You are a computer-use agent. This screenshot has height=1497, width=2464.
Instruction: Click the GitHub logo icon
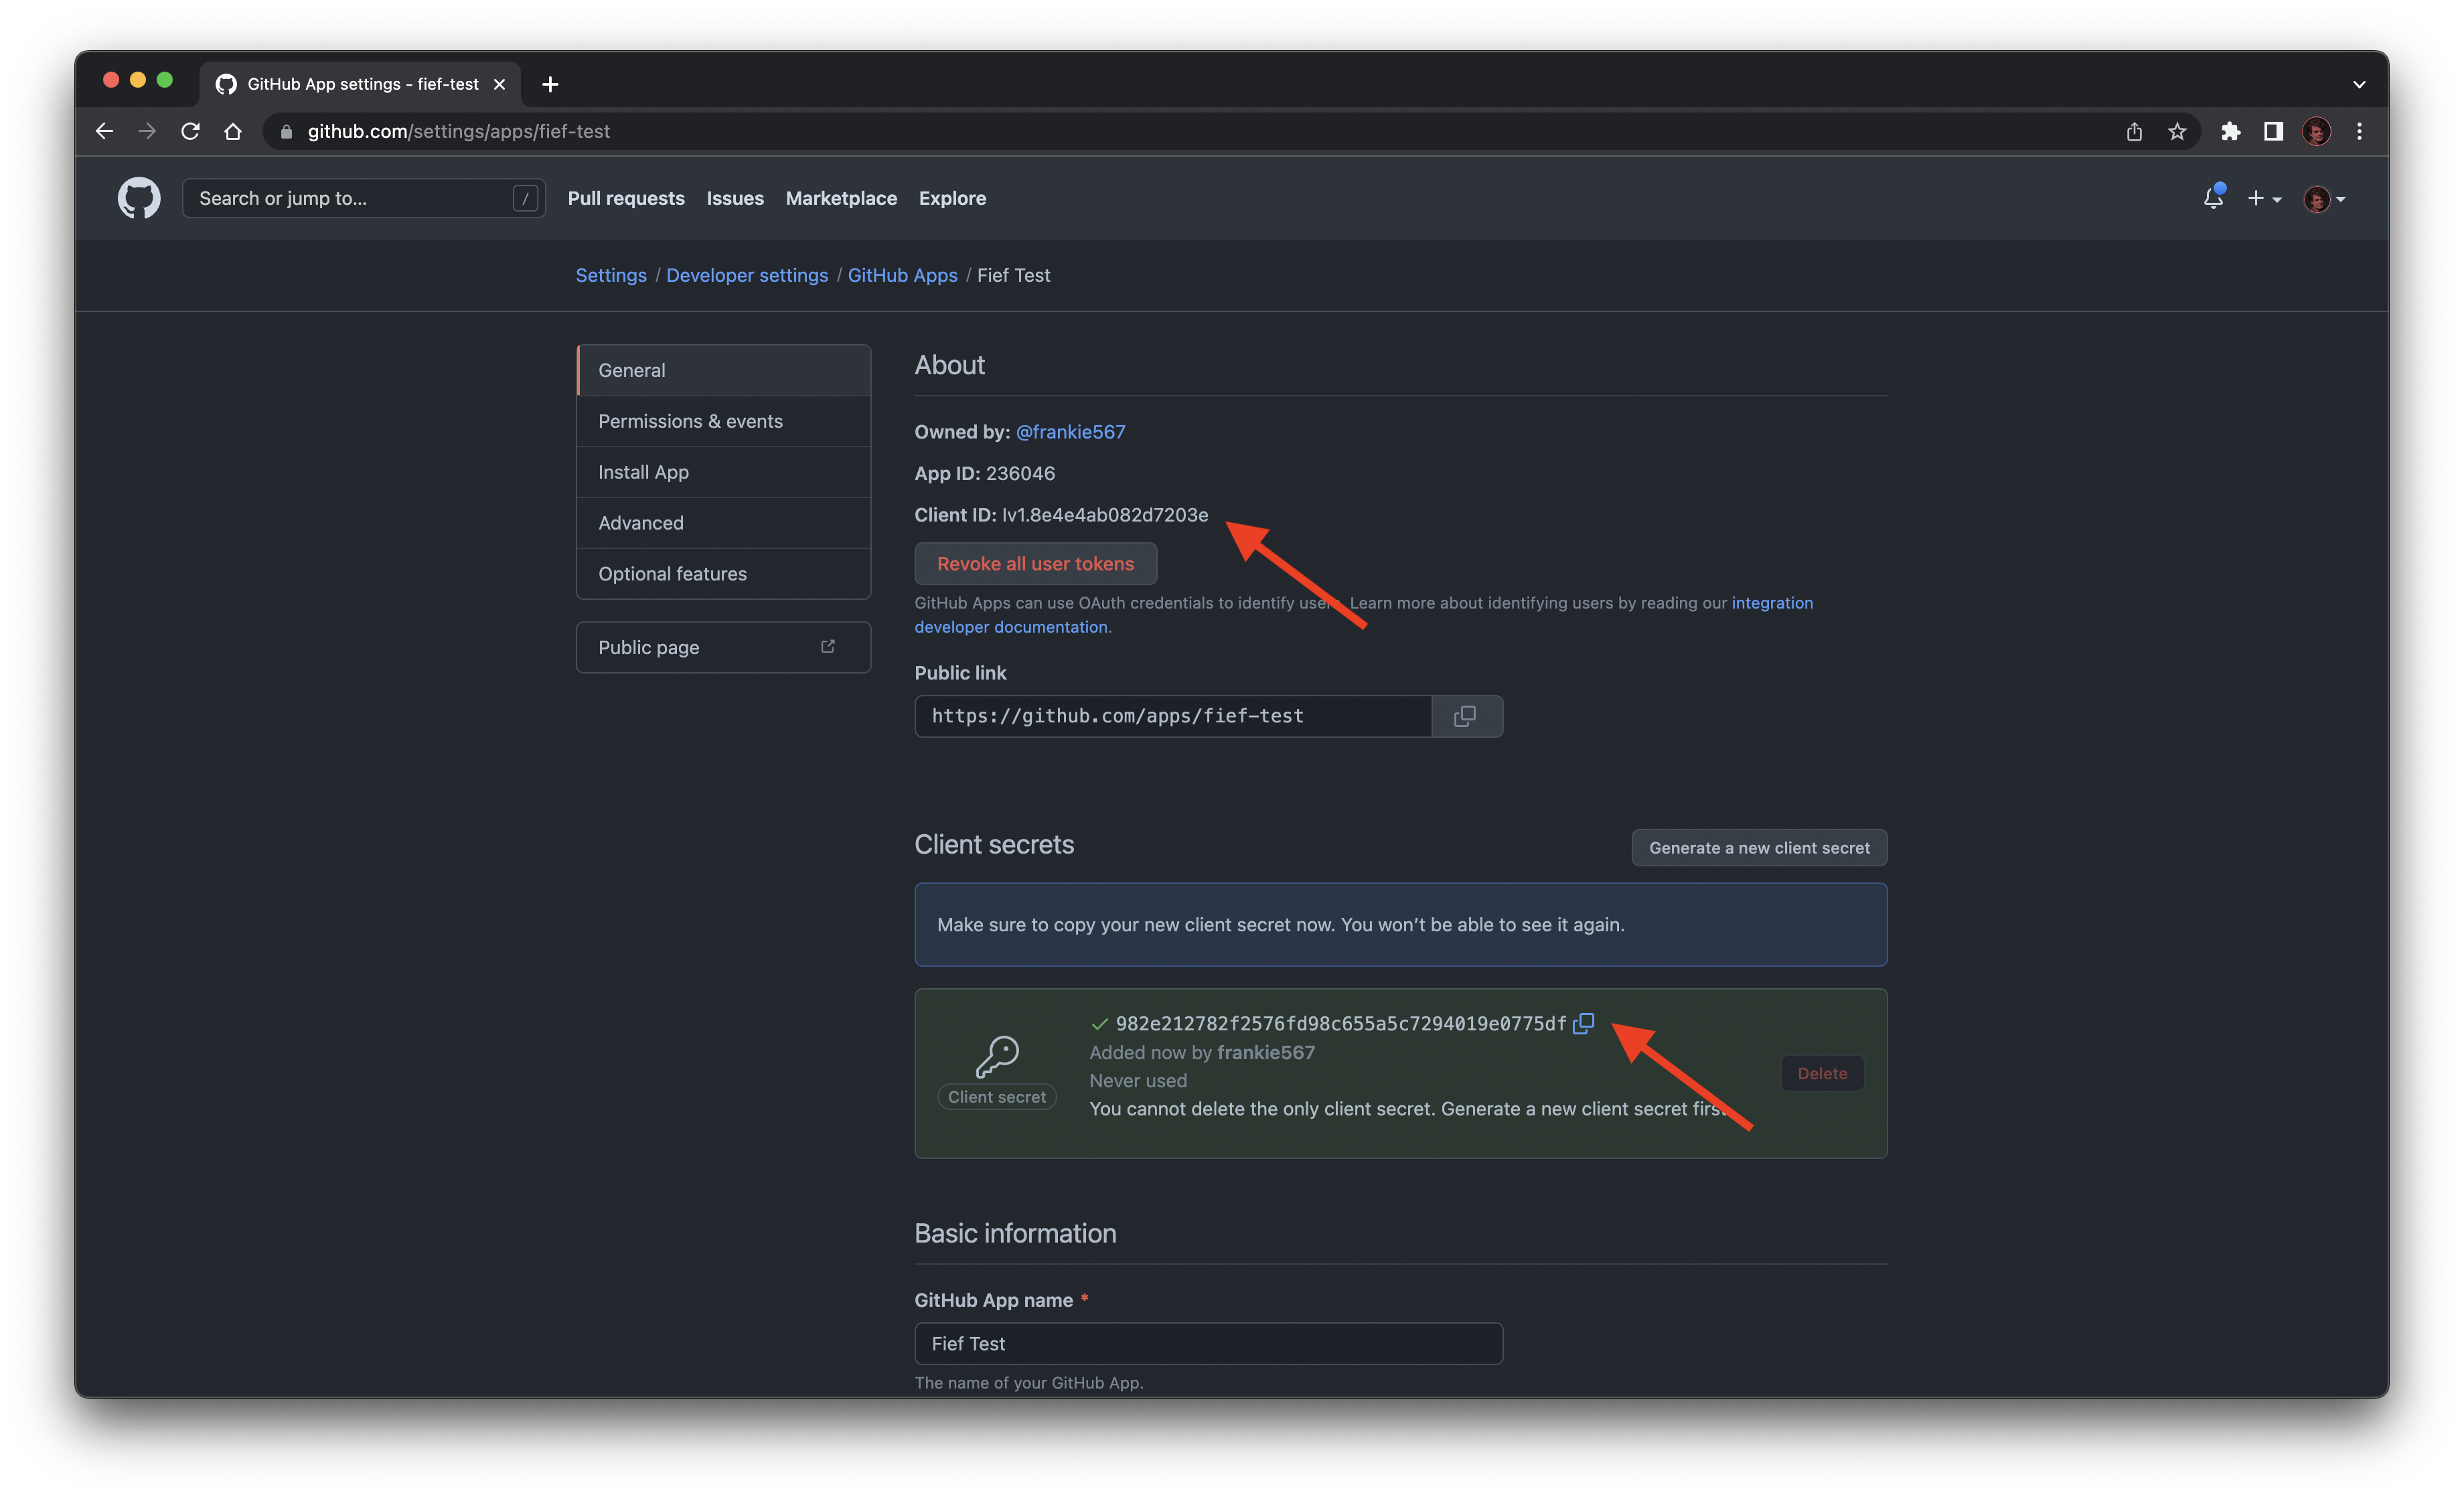(x=139, y=198)
